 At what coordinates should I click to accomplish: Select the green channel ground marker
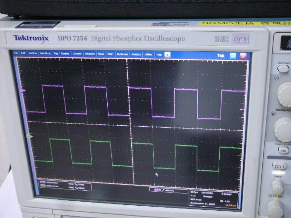pyautogui.click(x=30, y=137)
